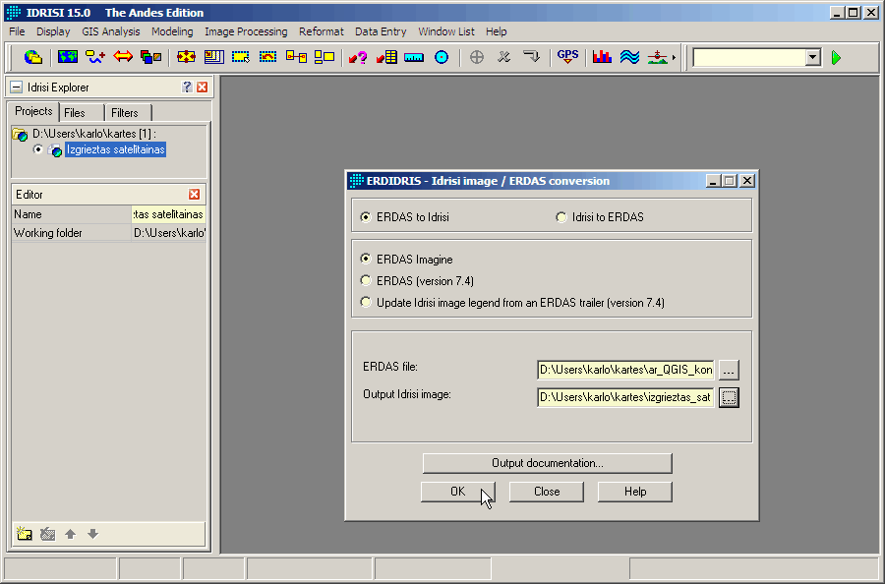Click the Name value field in Editor
This screenshot has height=584, width=885.
[x=168, y=214]
